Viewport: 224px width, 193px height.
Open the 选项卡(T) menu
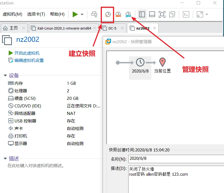tap(36, 14)
